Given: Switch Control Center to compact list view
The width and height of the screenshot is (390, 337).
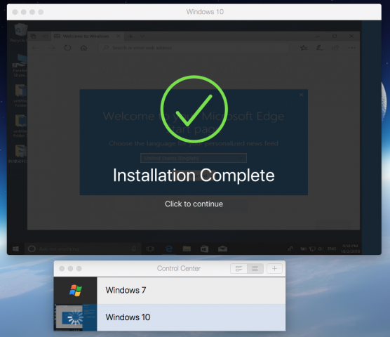Looking at the screenshot, I should click(255, 269).
